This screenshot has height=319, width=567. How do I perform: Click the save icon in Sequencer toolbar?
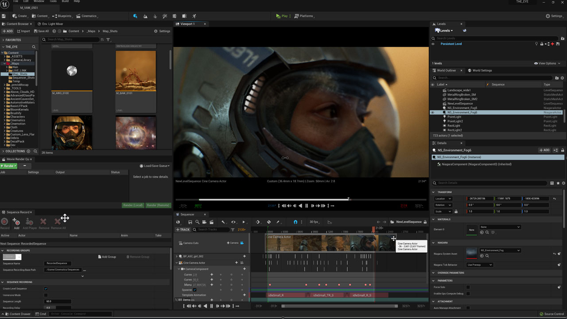(x=190, y=222)
